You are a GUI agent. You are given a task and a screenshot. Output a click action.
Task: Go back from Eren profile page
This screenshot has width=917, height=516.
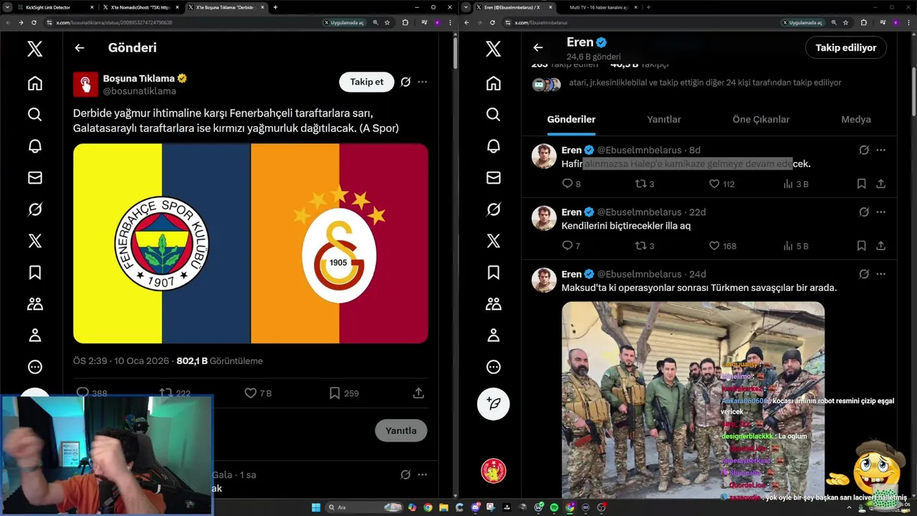[538, 48]
